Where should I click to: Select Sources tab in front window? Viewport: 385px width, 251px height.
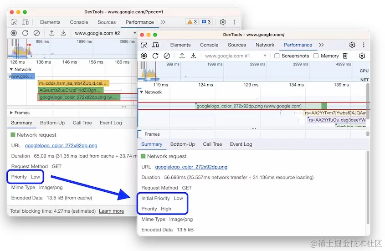[237, 45]
